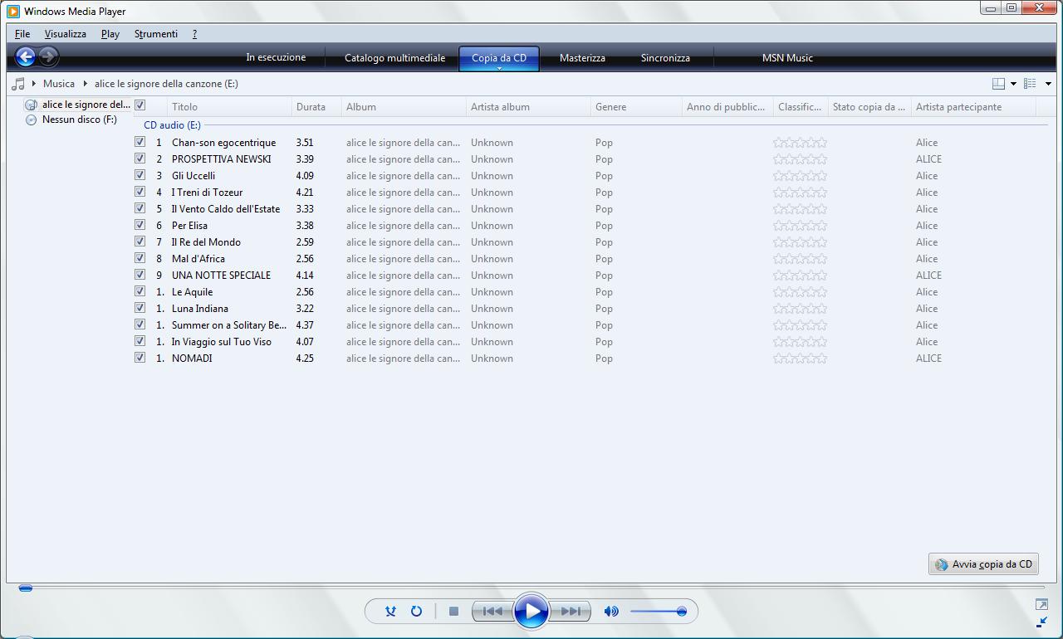This screenshot has width=1063, height=639.
Task: Click the music note library icon
Action: coord(17,84)
